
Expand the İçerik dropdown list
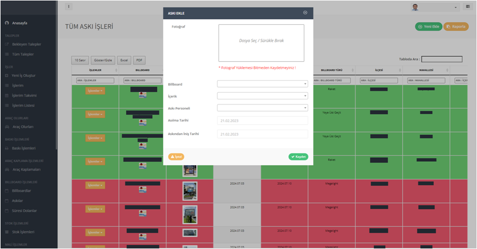point(262,96)
